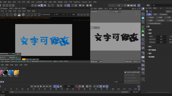This screenshot has height=96, width=172.
Task: Toggle the X axis lock
Action: 4,5
